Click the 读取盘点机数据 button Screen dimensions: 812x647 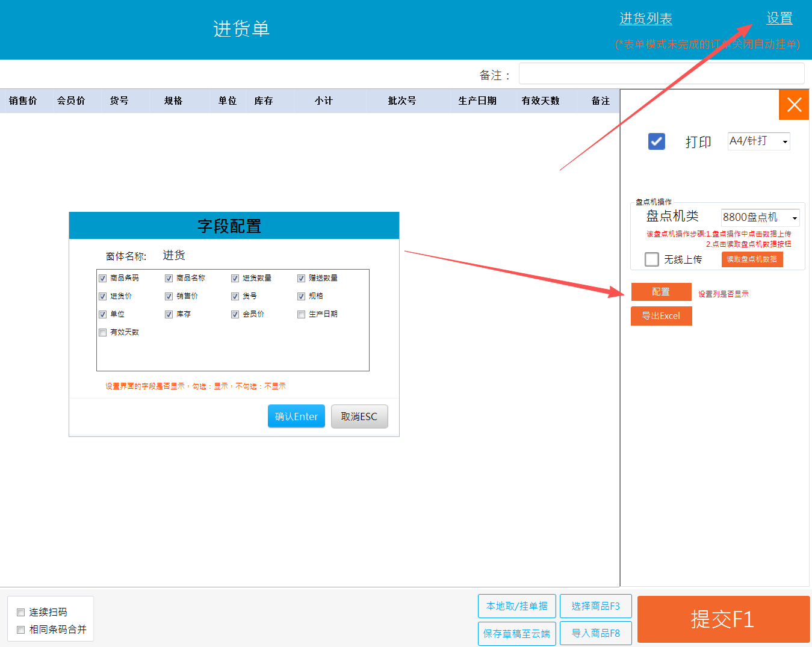[x=752, y=259]
